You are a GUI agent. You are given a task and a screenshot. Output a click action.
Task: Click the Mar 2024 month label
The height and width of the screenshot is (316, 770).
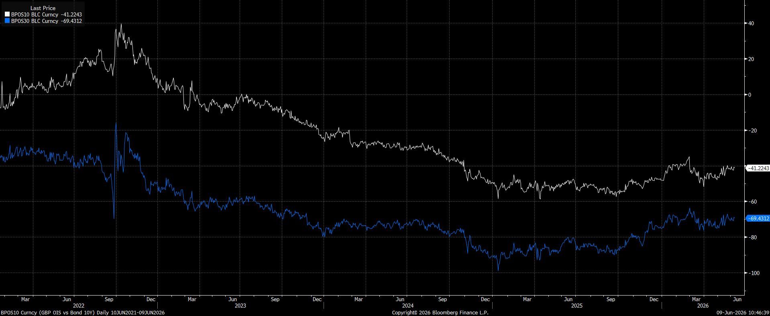[x=359, y=299]
